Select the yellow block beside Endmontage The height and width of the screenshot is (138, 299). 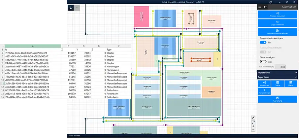click(x=217, y=59)
